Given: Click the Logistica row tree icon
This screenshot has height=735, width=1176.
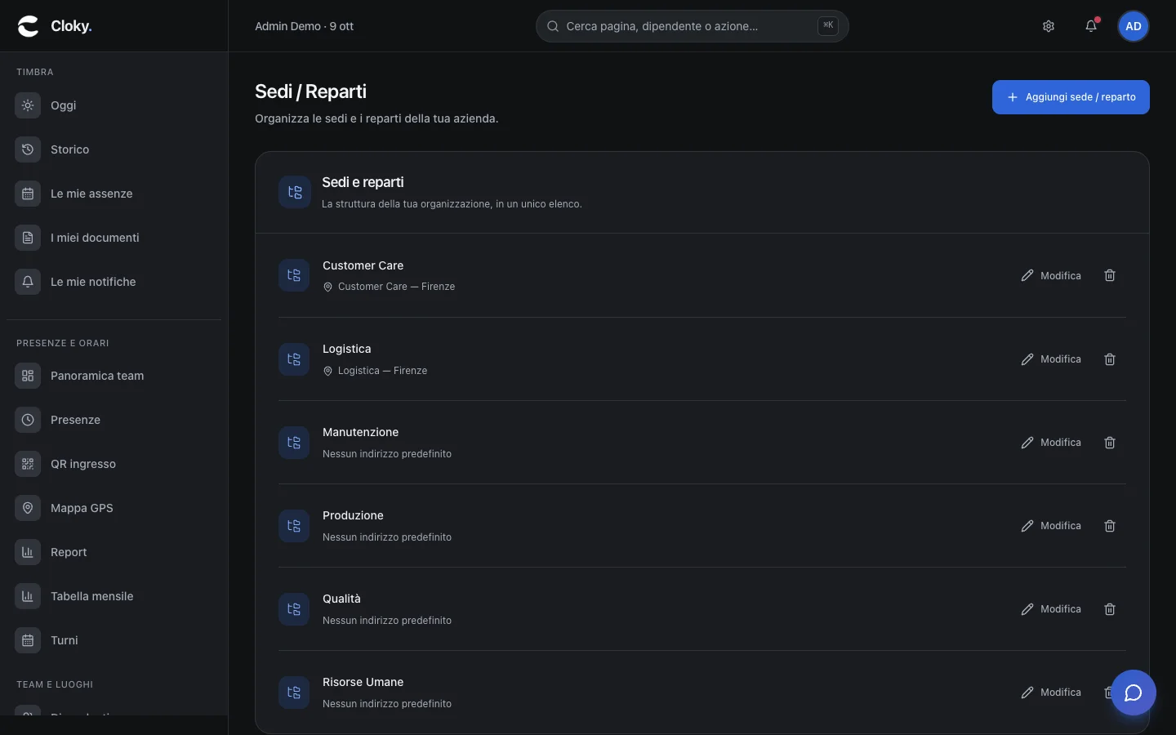Looking at the screenshot, I should [x=294, y=359].
